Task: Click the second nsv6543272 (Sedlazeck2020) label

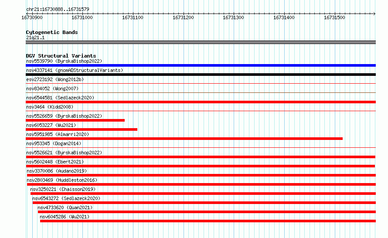Action: tap(66, 198)
